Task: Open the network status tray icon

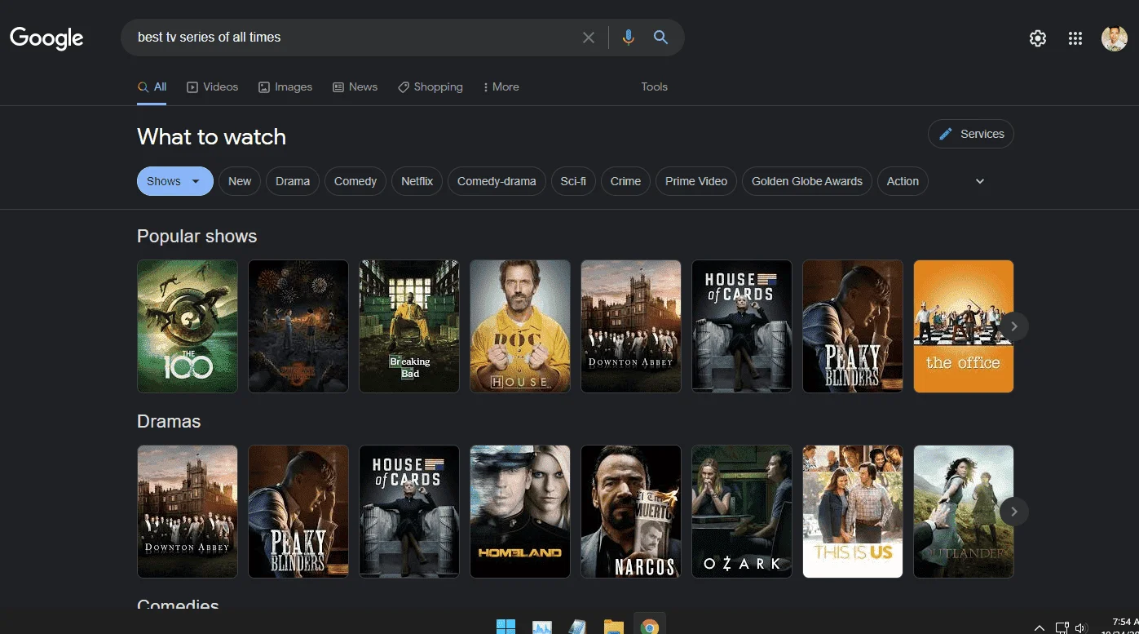Action: pyautogui.click(x=1062, y=627)
